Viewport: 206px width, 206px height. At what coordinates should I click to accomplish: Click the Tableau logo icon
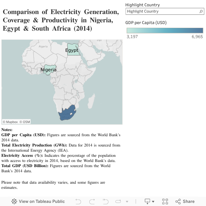tap(14, 201)
